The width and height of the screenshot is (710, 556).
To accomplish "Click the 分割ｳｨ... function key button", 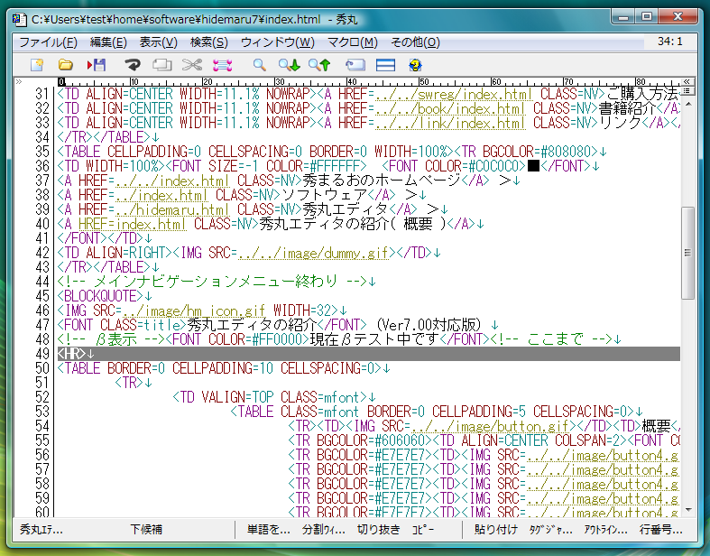I will (x=323, y=529).
